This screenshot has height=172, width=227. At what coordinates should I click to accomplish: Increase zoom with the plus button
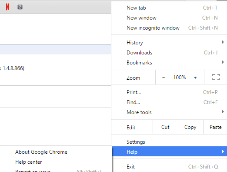195,78
